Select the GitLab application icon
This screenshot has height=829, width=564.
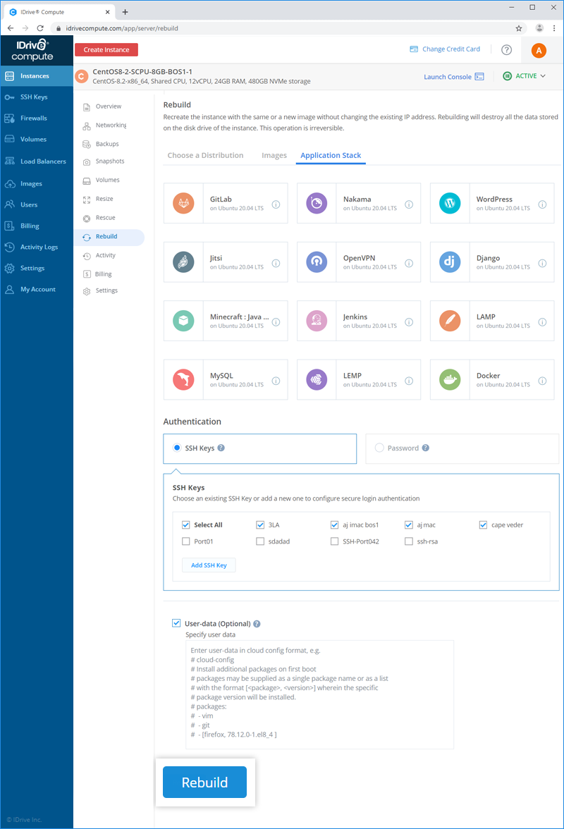click(x=183, y=203)
